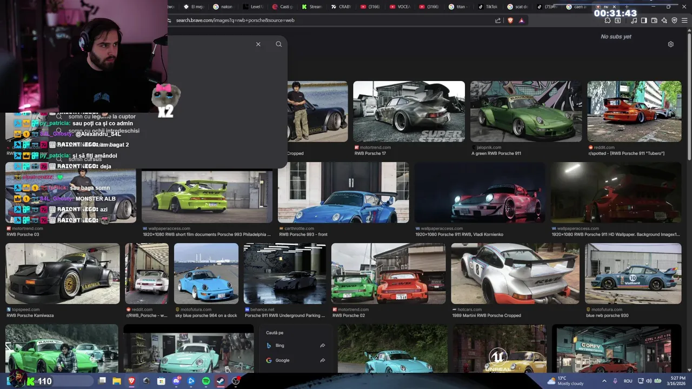Click the Task View taskbar icon
The width and height of the screenshot is (692, 389).
click(x=102, y=381)
